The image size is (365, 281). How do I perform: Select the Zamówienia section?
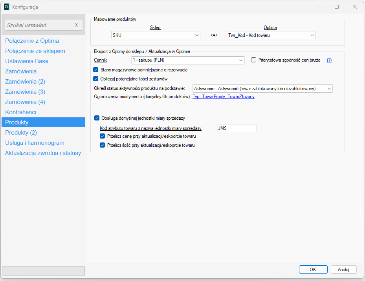(21, 71)
